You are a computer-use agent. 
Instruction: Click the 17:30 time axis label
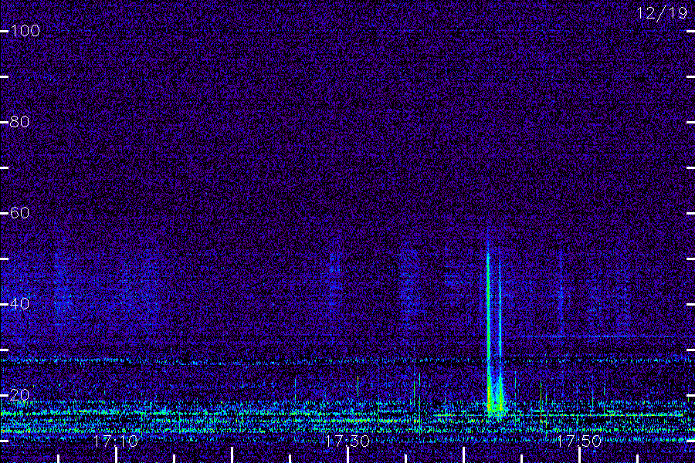click(347, 441)
